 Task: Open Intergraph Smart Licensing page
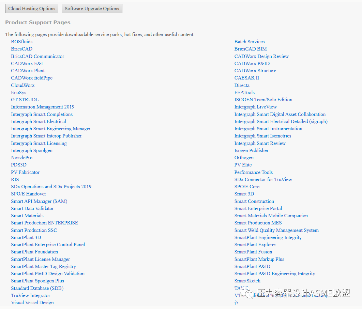coord(39,143)
